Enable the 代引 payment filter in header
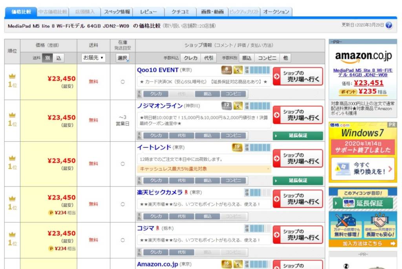The image size is (402, 269). tap(209, 58)
